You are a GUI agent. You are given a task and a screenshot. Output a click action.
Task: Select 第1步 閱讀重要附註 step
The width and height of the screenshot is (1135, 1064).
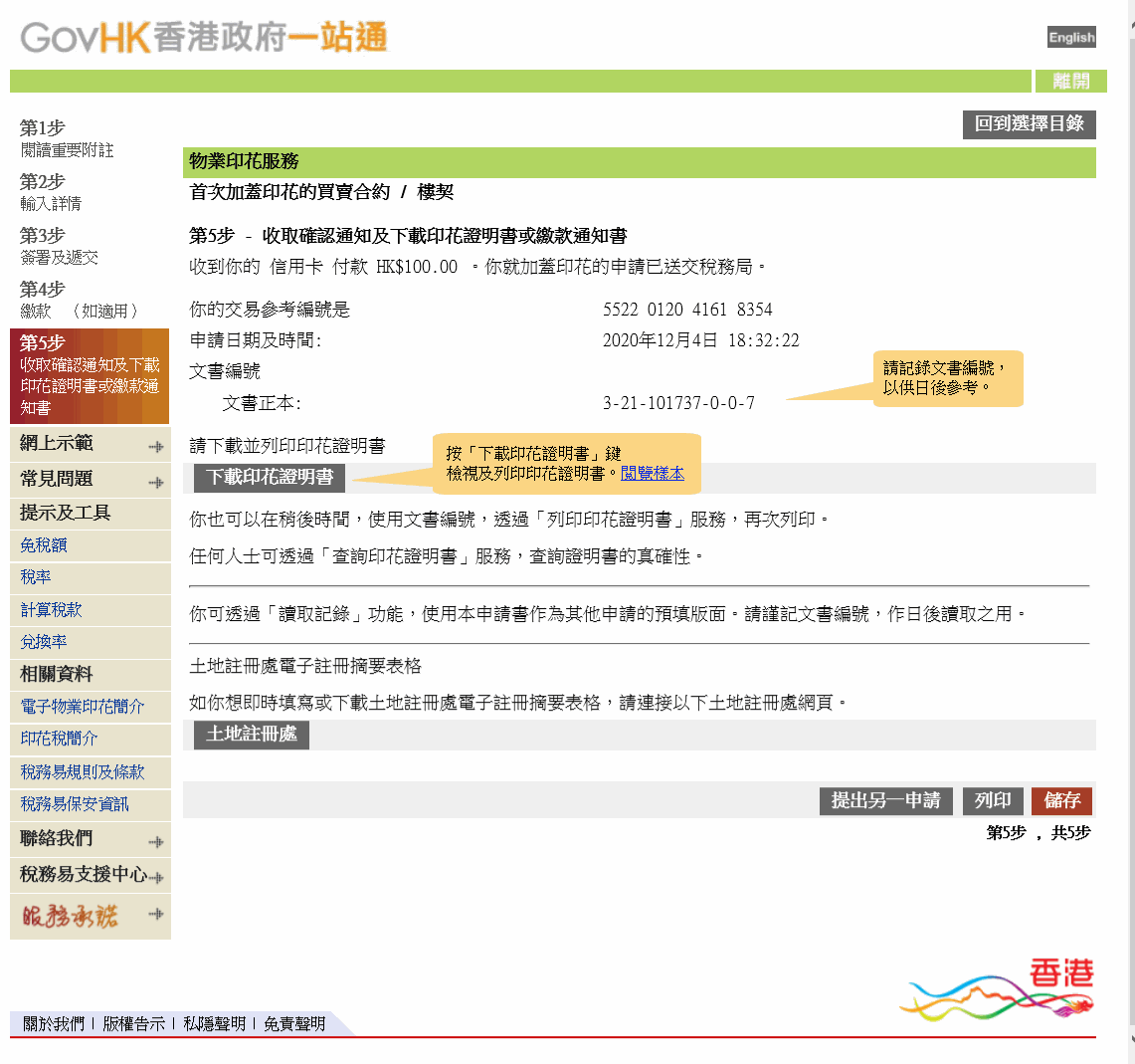67,138
